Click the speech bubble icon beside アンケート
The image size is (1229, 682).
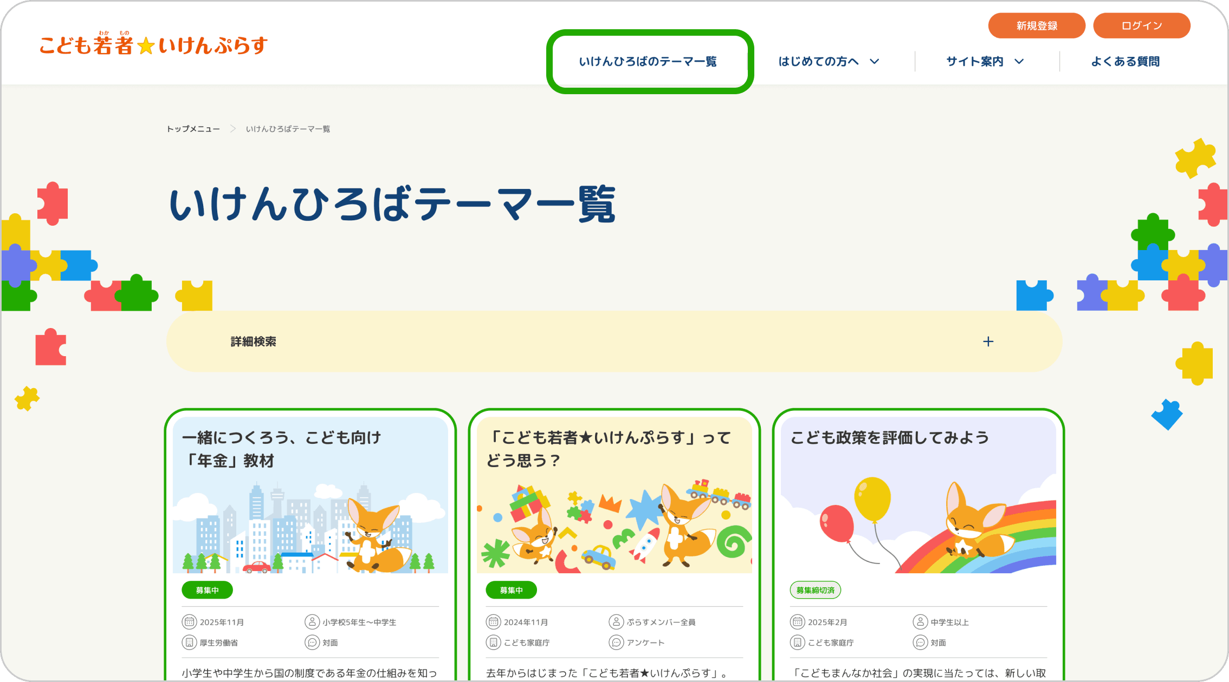click(617, 642)
